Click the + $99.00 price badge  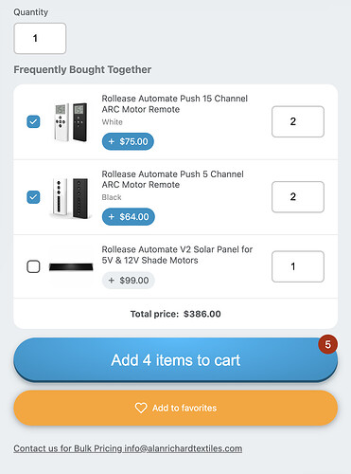pyautogui.click(x=128, y=281)
